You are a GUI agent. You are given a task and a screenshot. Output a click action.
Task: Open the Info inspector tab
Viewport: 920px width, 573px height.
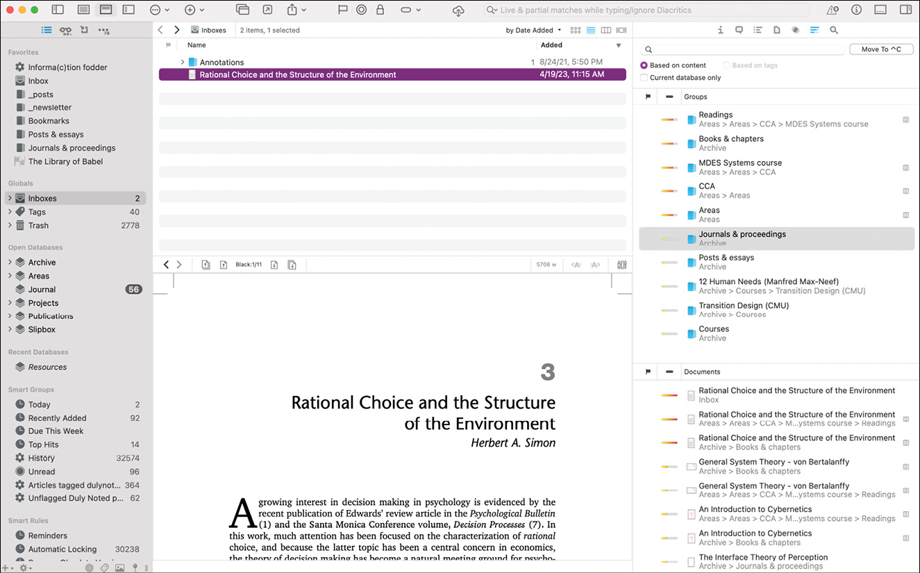click(720, 30)
